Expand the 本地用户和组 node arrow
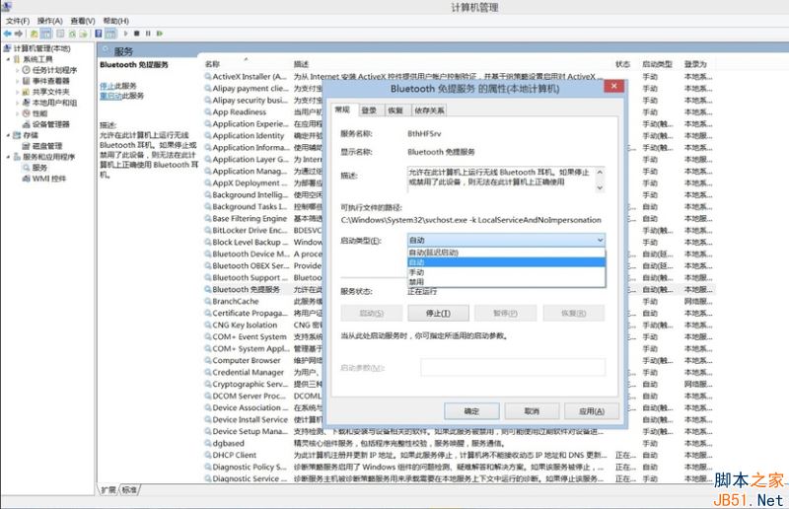The image size is (789, 509). click(17, 103)
